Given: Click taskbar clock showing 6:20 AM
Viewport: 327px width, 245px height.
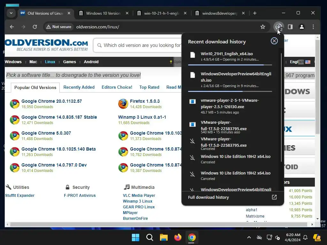Looking at the screenshot, I should click(293, 237).
